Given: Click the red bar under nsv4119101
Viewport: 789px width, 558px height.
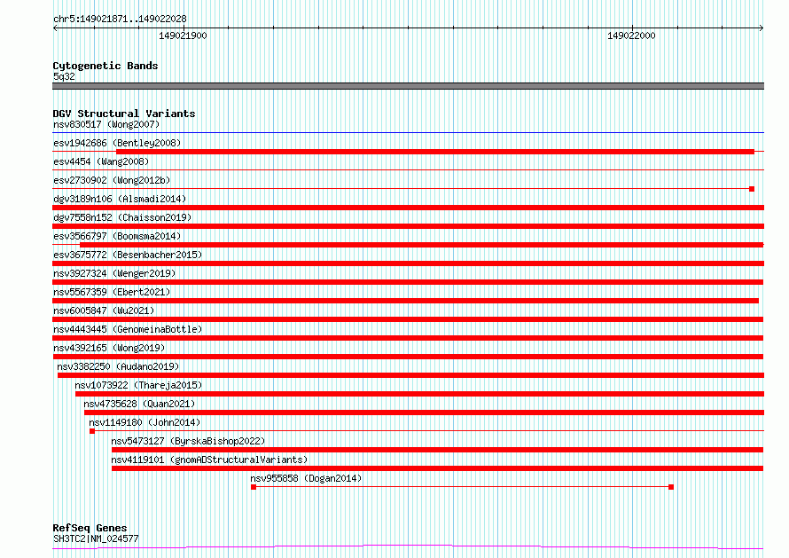Looking at the screenshot, I should (x=437, y=468).
